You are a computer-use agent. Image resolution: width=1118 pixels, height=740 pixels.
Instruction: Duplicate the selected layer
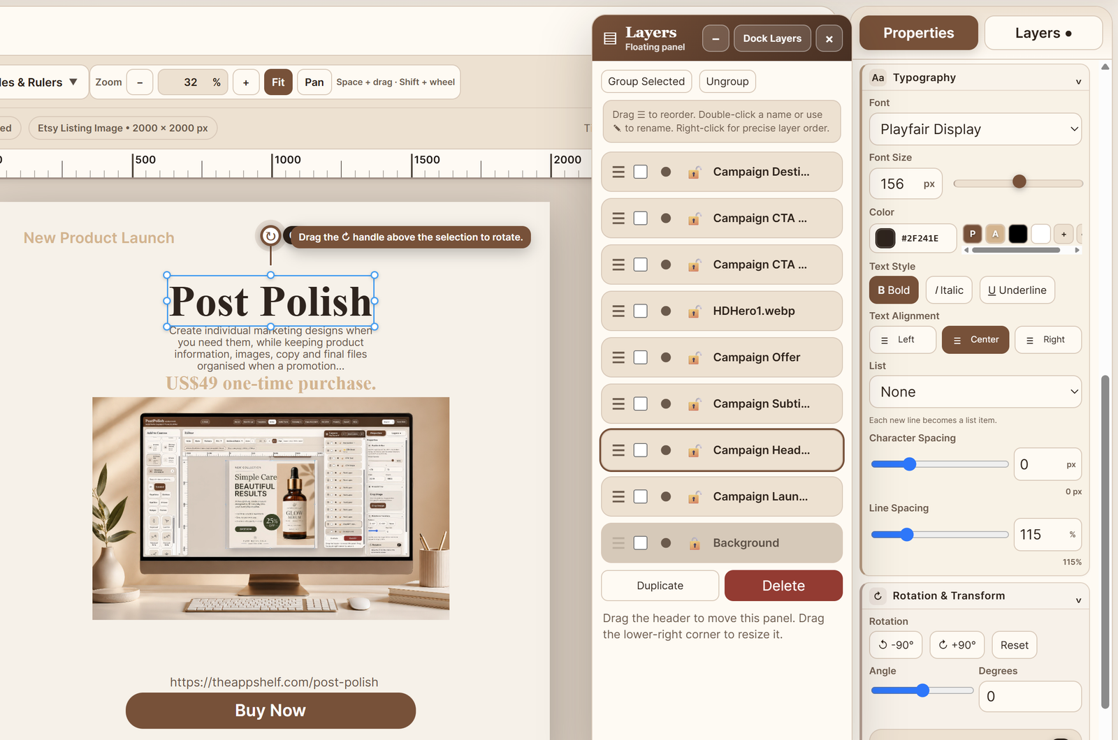click(x=660, y=586)
